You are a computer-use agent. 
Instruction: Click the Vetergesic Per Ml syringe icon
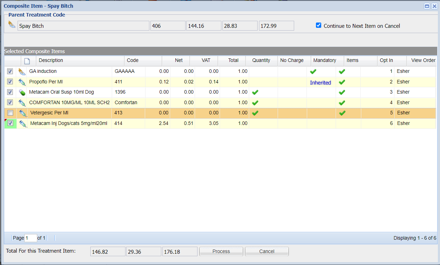coord(23,113)
